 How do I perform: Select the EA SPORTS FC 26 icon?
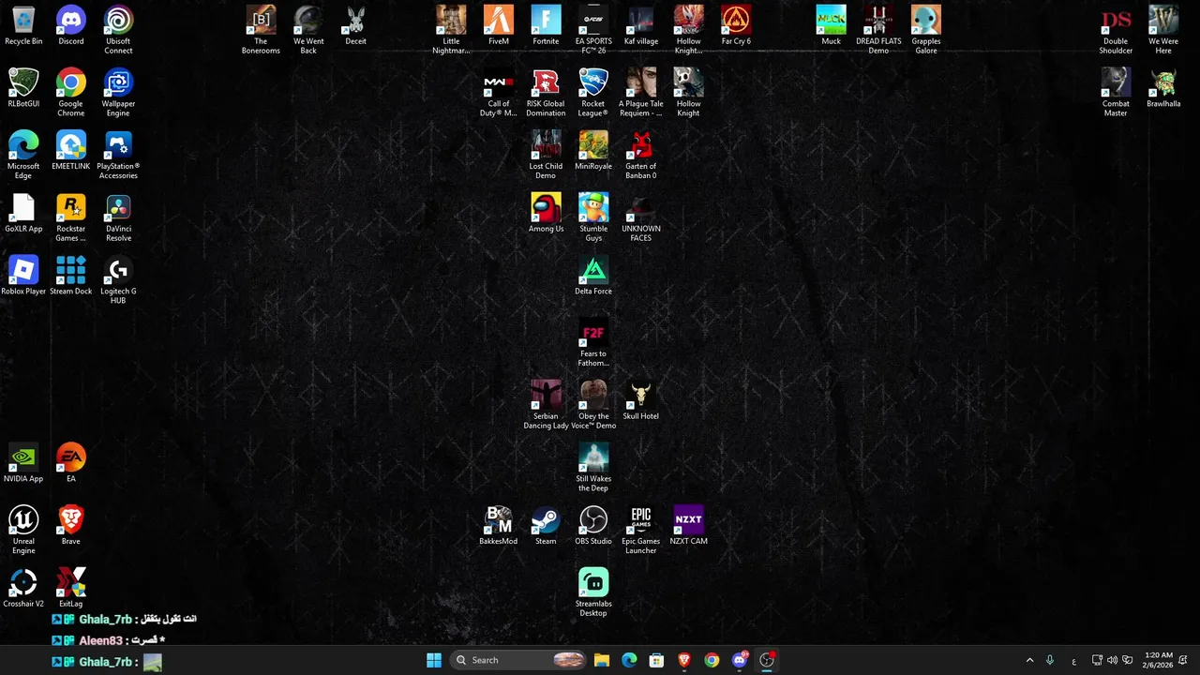(593, 30)
